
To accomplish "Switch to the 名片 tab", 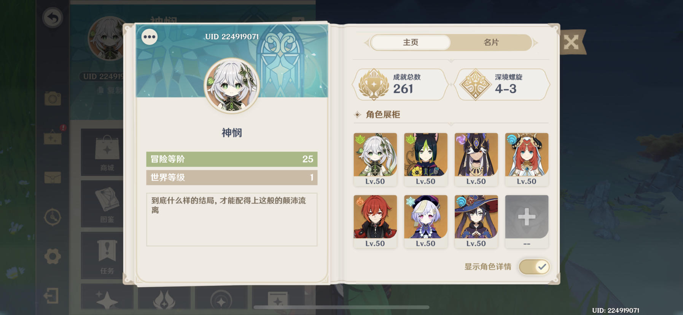I will 491,42.
